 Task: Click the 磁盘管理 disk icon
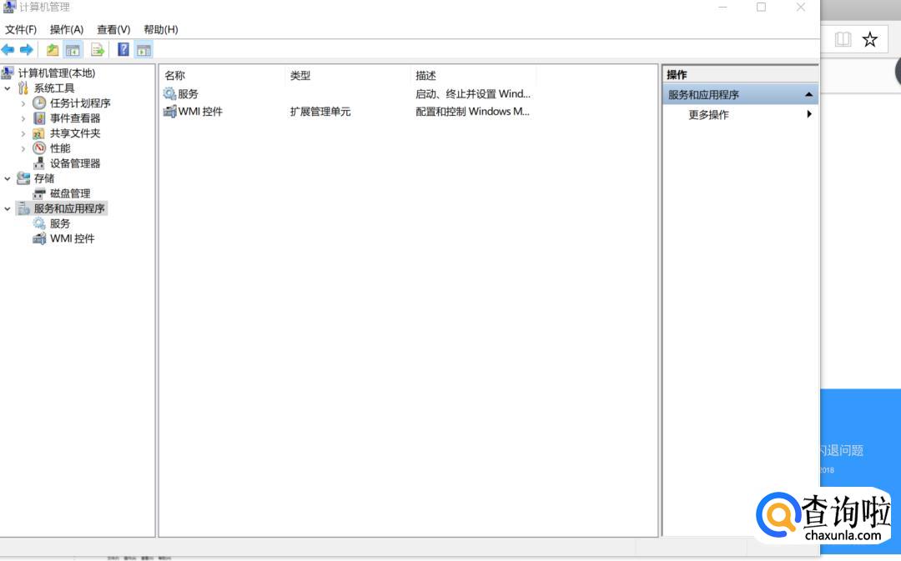(39, 193)
